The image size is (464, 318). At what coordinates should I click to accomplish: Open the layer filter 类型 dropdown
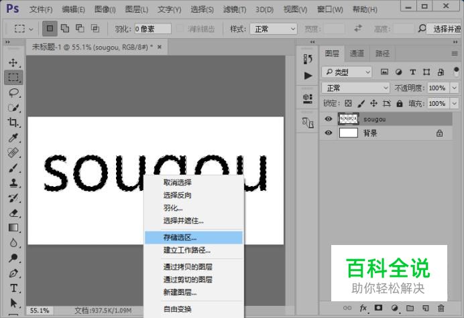click(347, 72)
